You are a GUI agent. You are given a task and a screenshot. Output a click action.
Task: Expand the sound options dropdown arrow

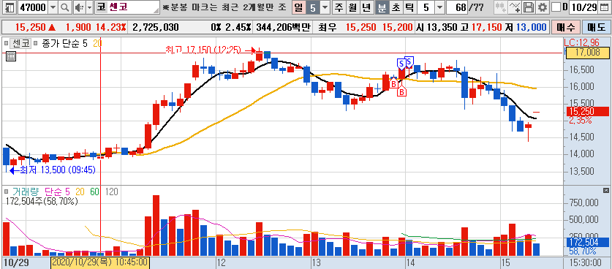89,7
